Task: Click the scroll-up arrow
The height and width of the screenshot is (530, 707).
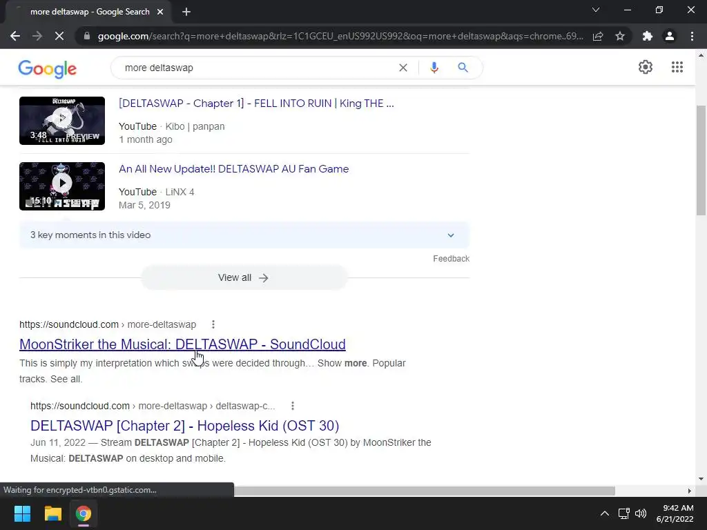Action: 701,55
